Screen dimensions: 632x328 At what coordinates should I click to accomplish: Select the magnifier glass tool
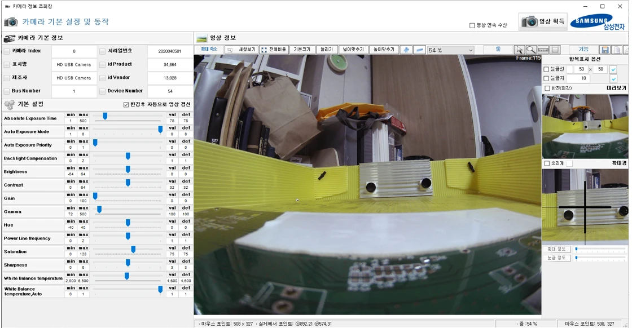(531, 50)
